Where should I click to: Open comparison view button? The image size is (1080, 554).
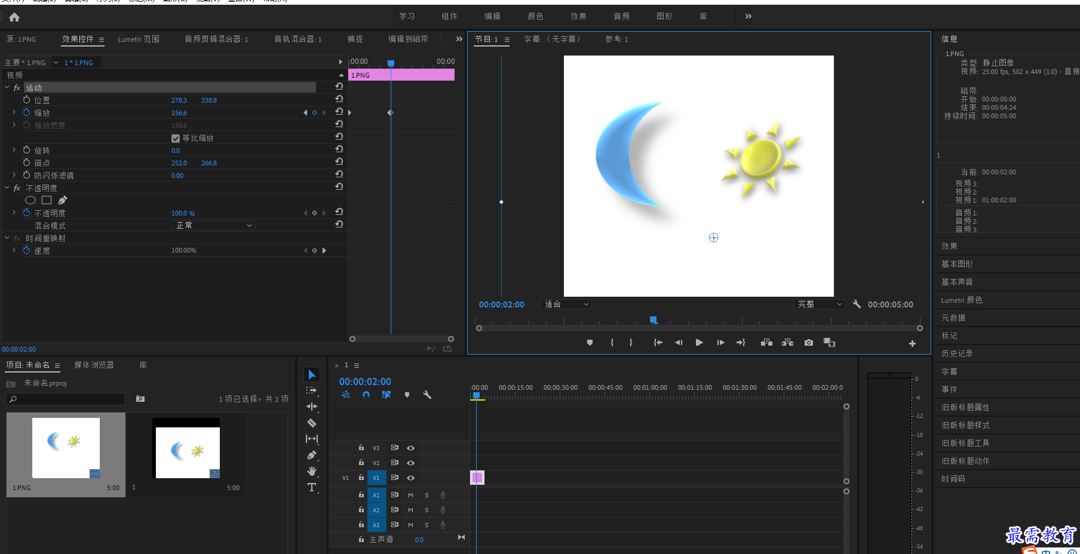pyautogui.click(x=829, y=343)
